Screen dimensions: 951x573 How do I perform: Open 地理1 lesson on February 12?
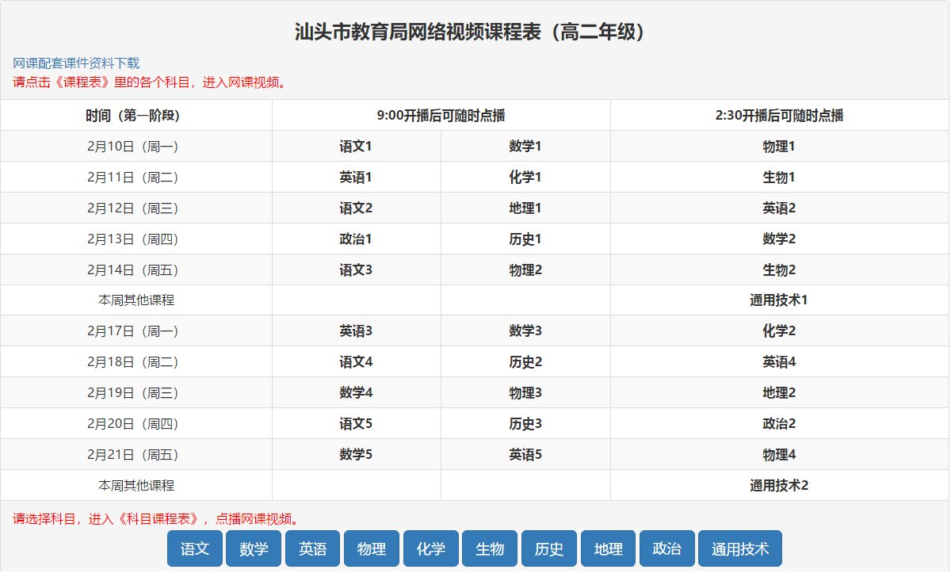[525, 208]
